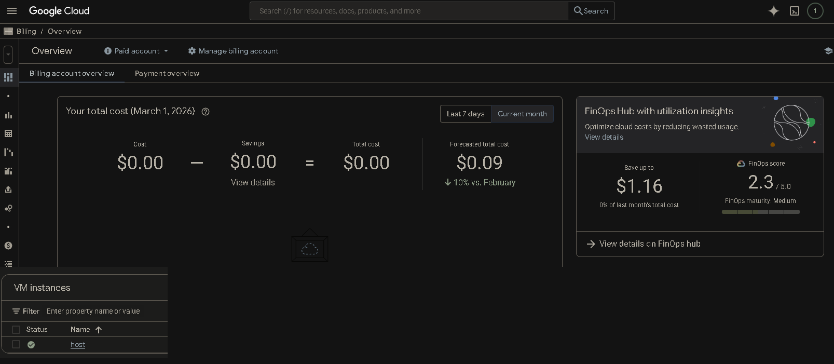Open the main navigation hamburger menu
The height and width of the screenshot is (364, 834).
coord(12,11)
